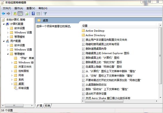Collapse the 计算机配置 node
Image resolution: width=163 pixels, height=113 pixels.
(4, 24)
